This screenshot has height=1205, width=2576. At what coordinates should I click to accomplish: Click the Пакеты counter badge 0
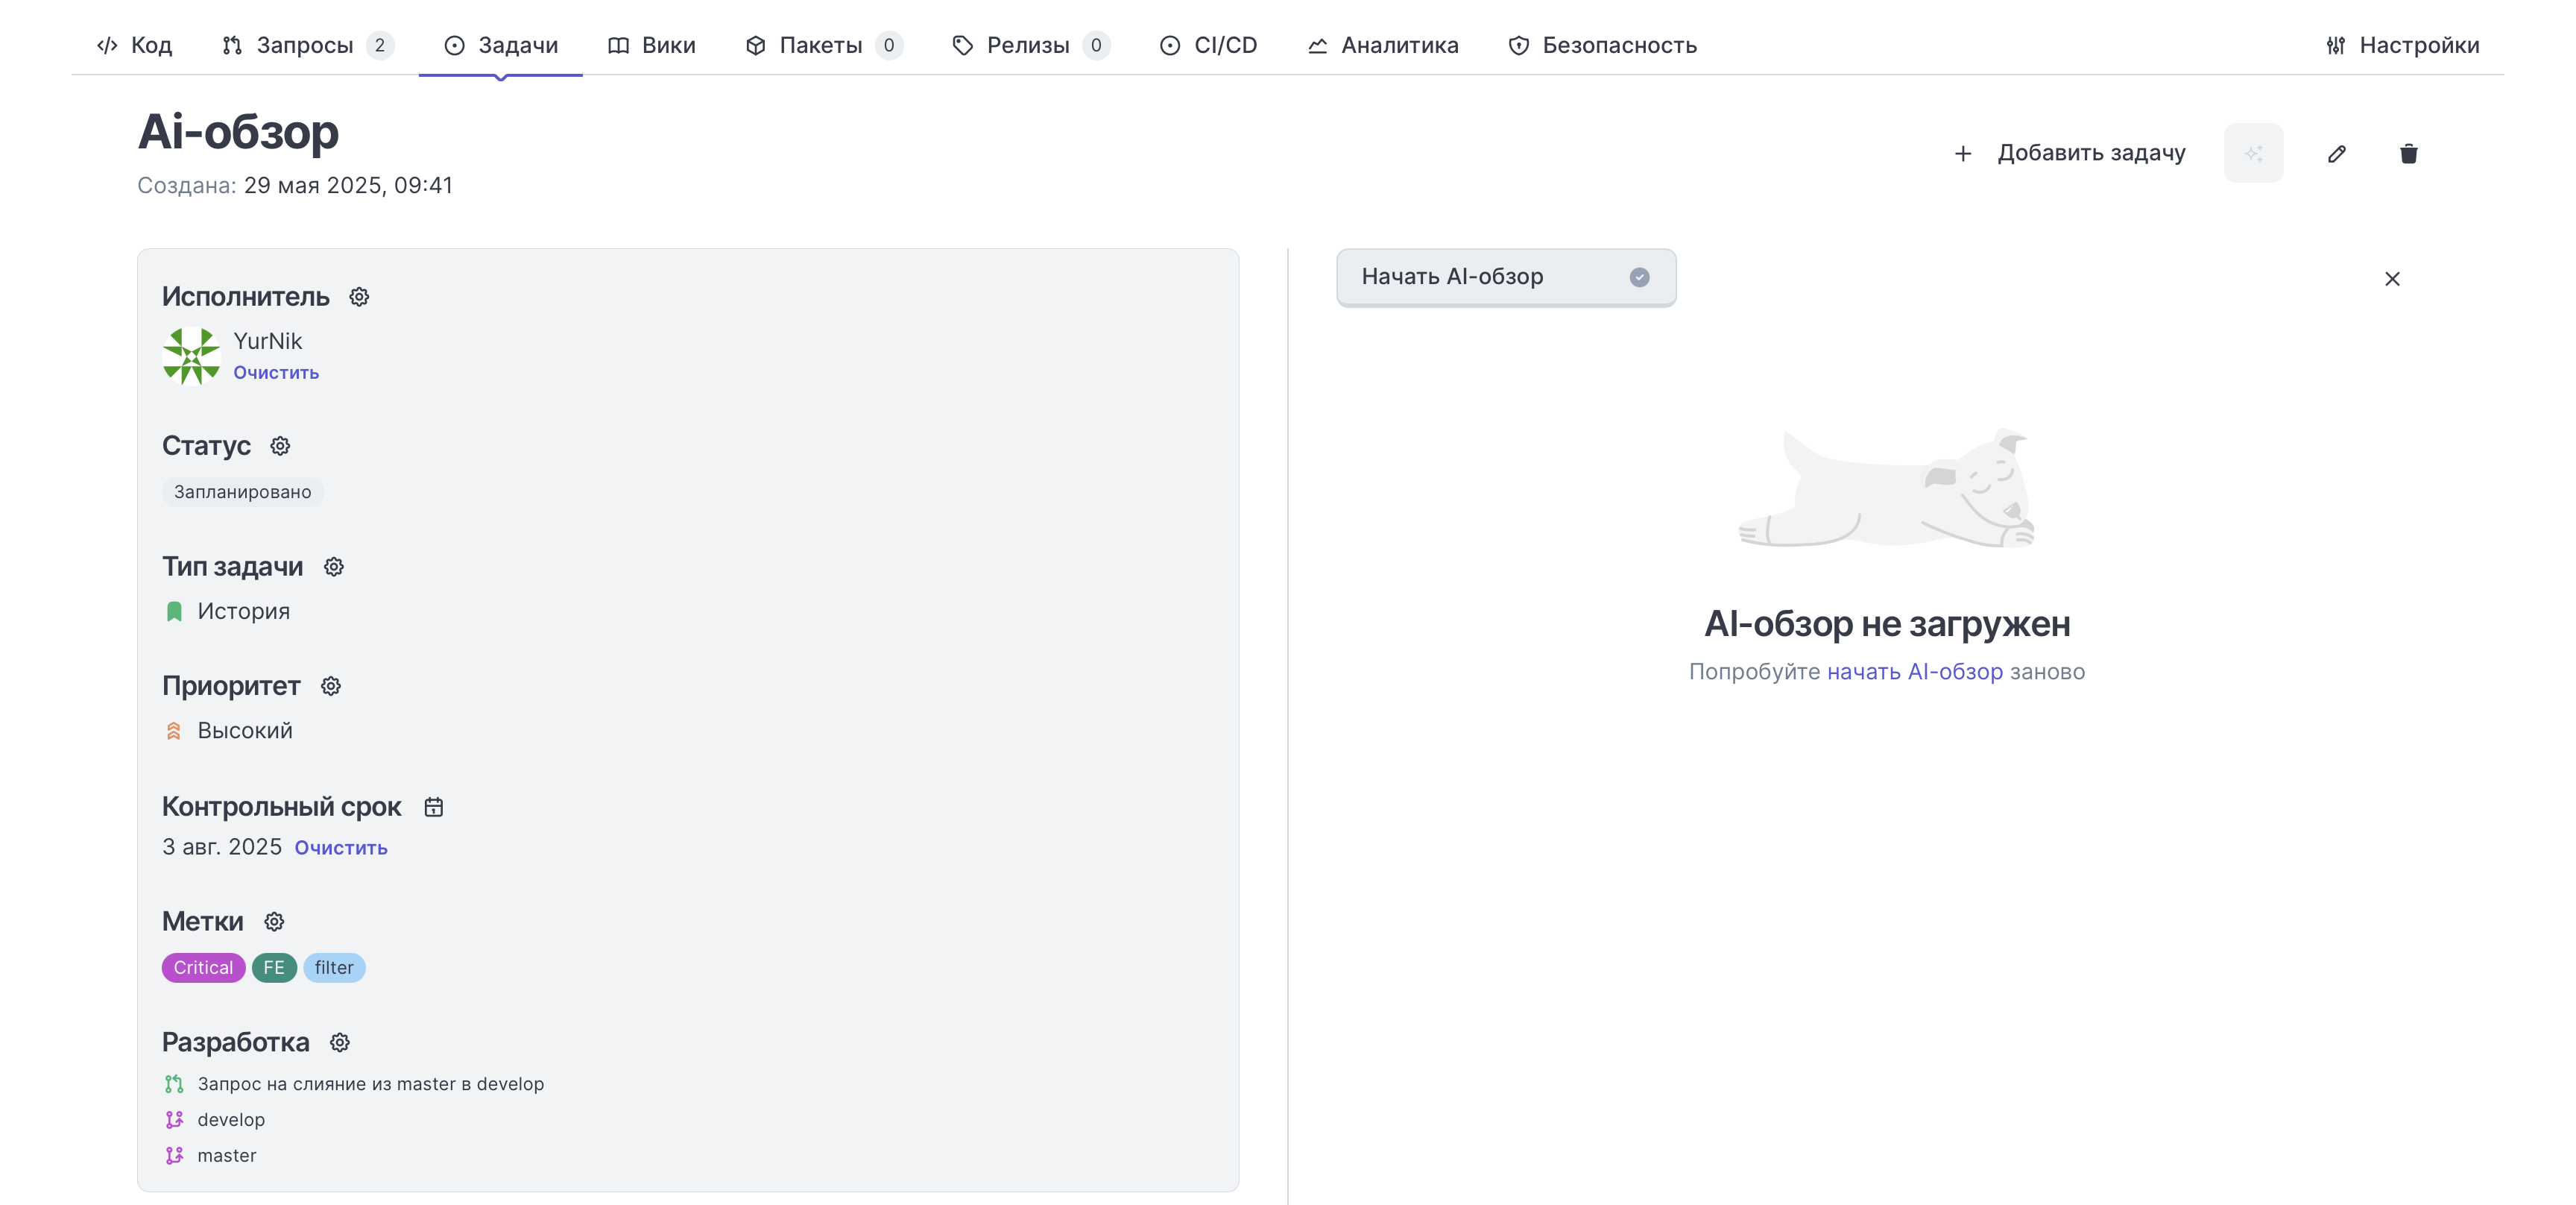[x=889, y=45]
